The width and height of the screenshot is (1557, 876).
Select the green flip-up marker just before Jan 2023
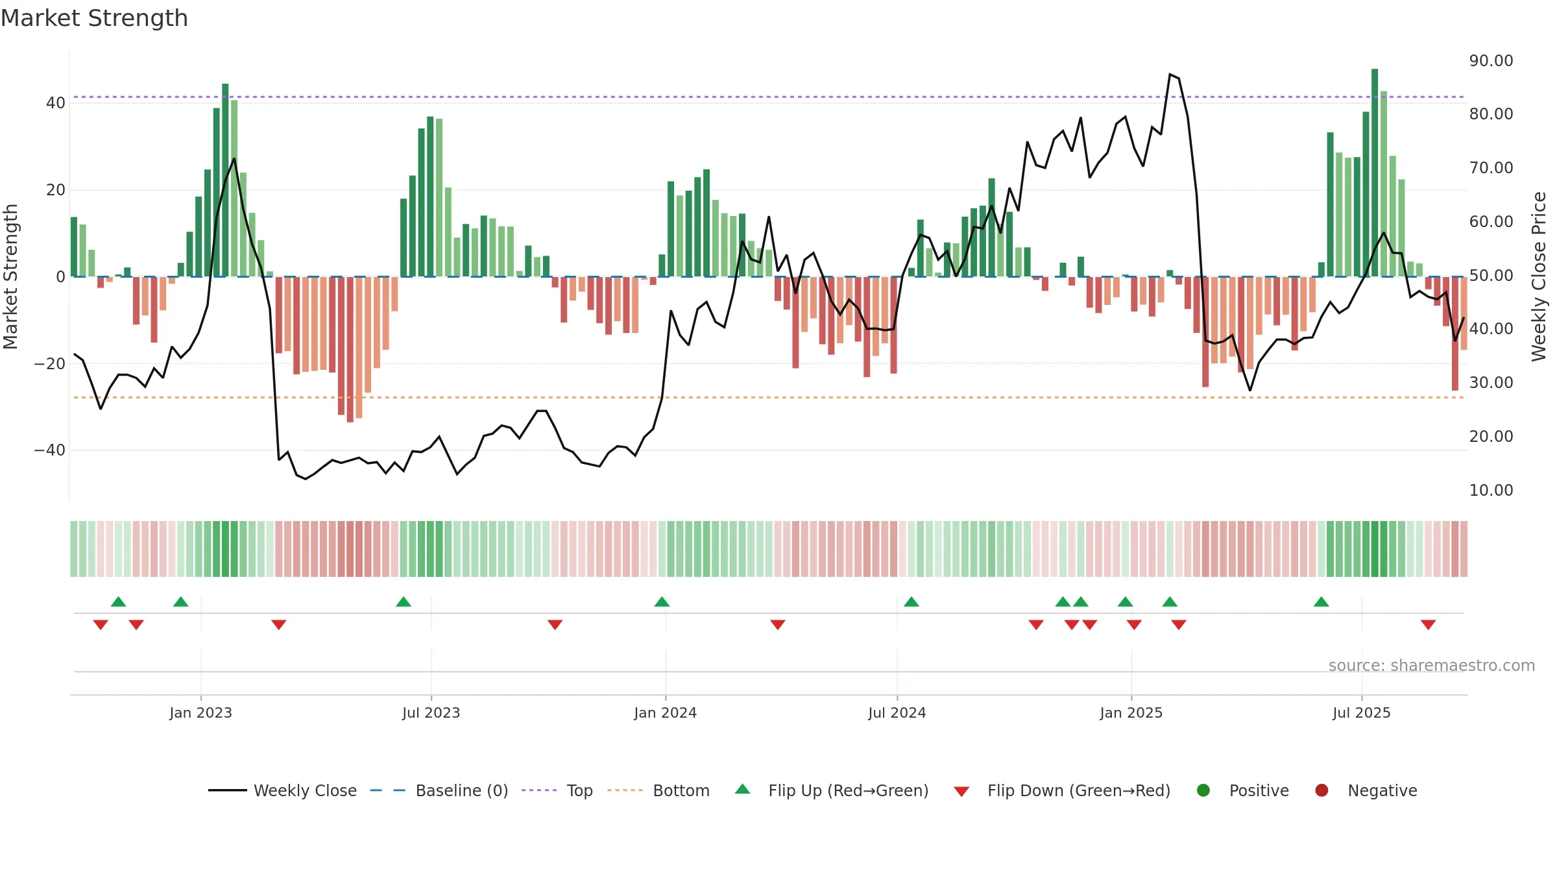click(x=181, y=602)
